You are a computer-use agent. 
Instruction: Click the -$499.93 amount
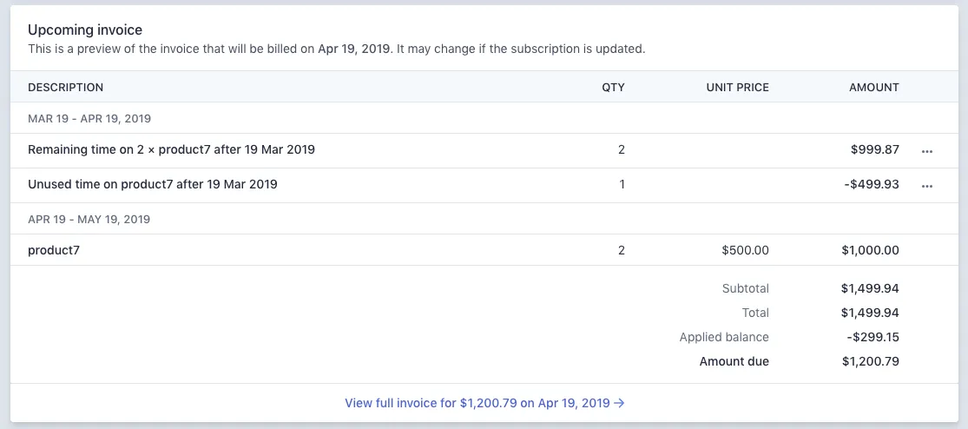(873, 184)
